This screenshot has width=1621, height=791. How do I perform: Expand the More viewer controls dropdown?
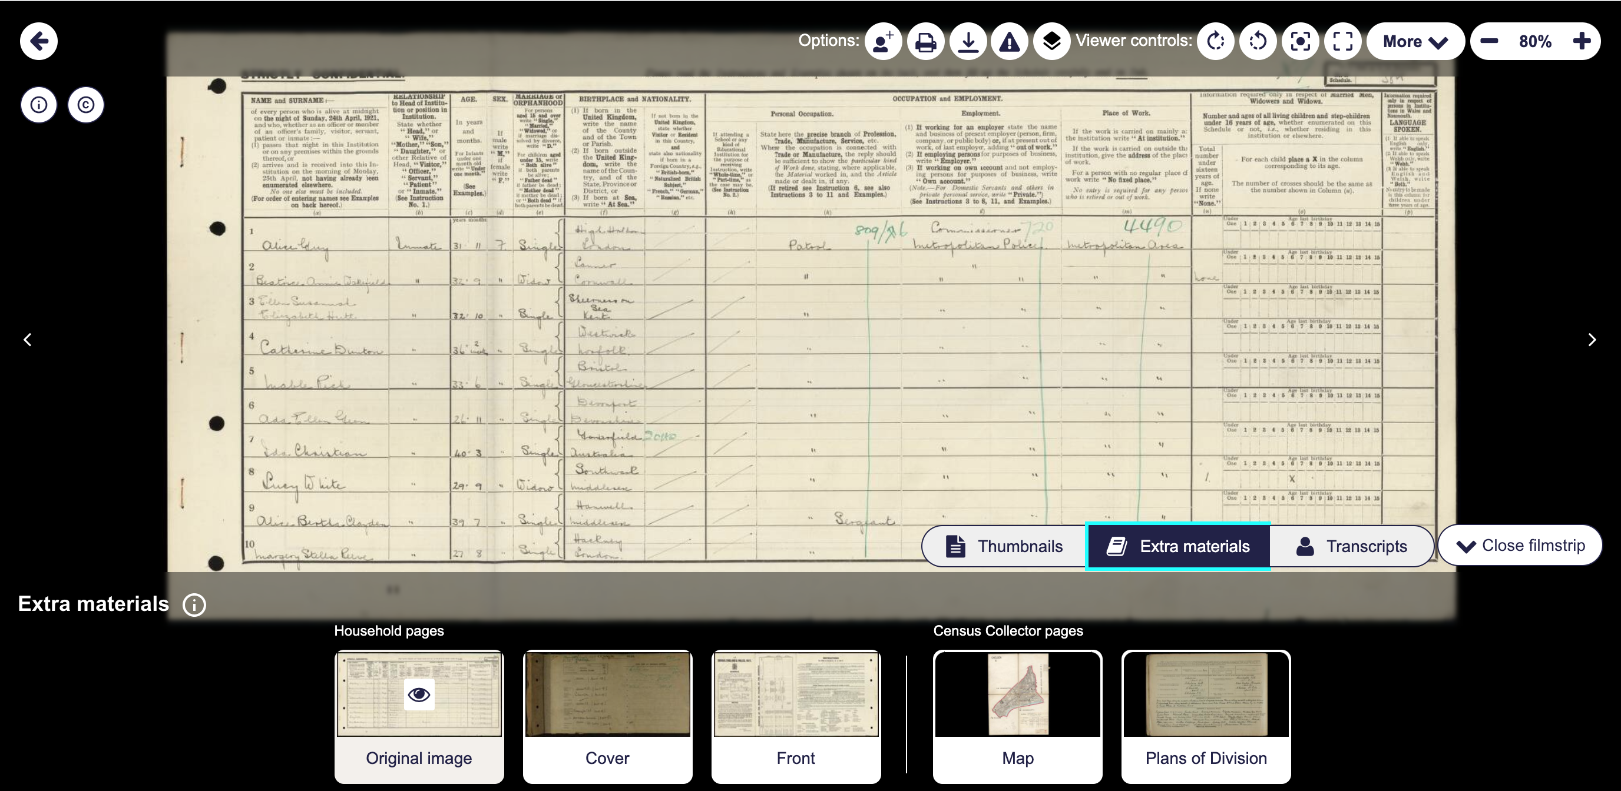[1415, 42]
